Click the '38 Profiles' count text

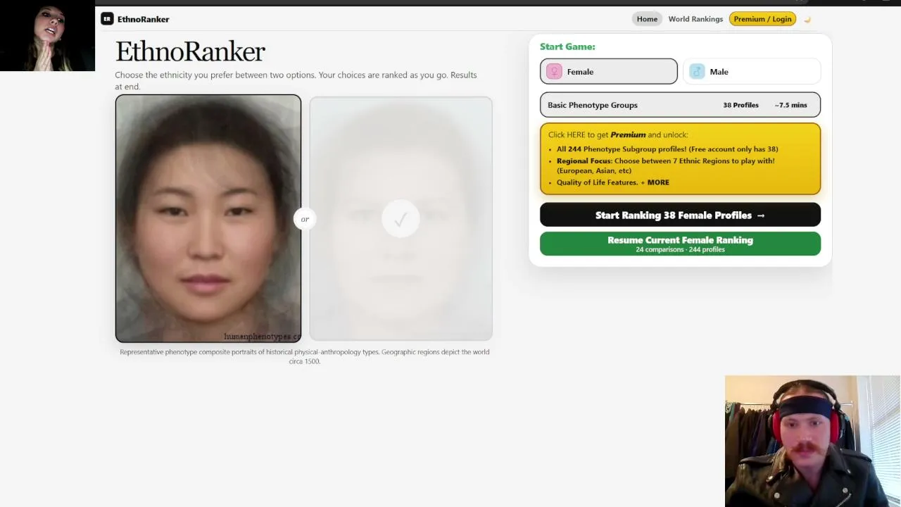741,105
